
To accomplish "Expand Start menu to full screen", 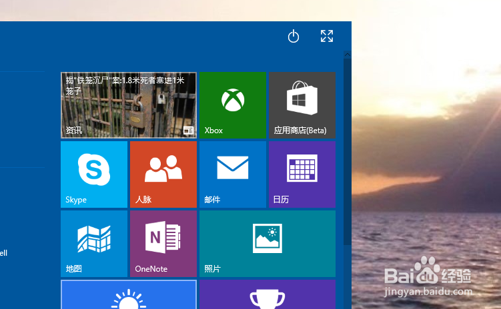I will pos(327,36).
